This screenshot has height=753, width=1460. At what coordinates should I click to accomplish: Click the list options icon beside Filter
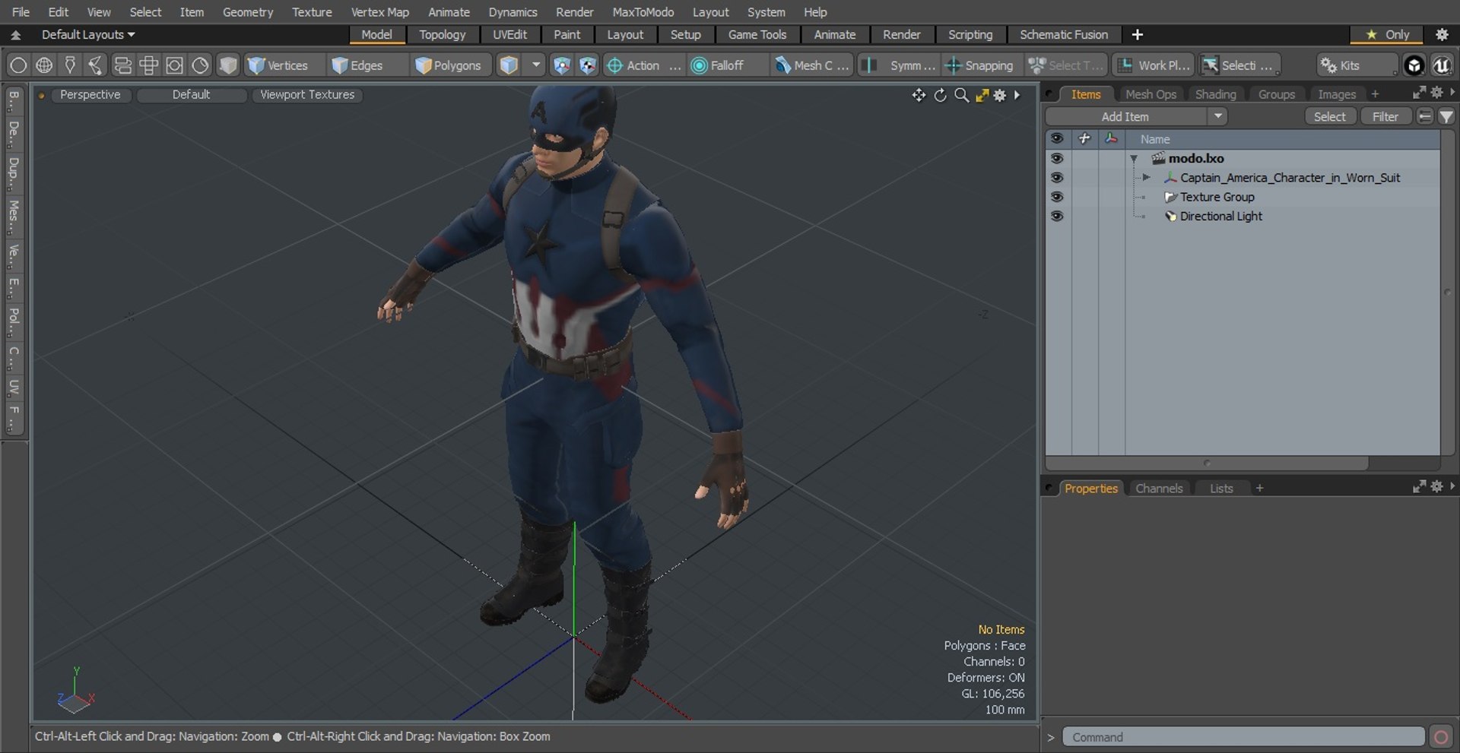click(x=1425, y=116)
